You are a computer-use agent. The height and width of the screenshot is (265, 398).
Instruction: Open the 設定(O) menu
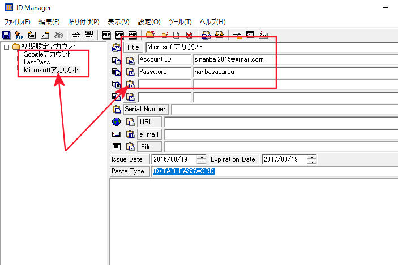click(x=149, y=22)
